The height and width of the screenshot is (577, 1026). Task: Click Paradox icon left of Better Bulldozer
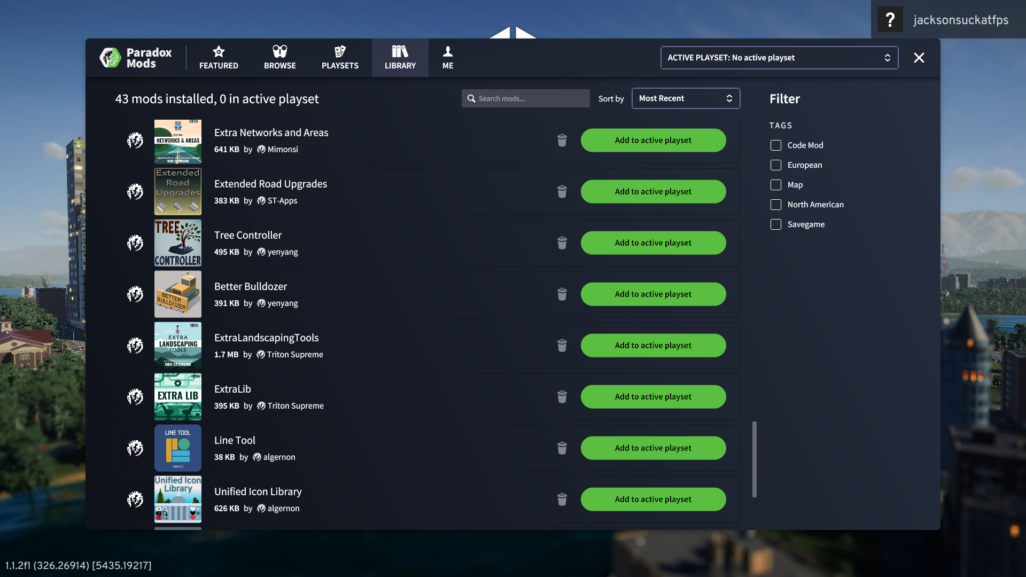pos(135,294)
